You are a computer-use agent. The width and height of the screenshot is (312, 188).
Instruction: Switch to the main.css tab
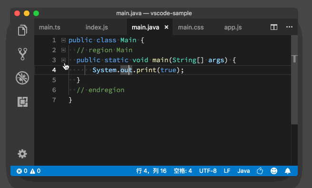point(191,28)
